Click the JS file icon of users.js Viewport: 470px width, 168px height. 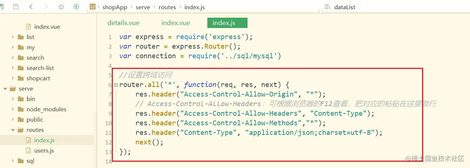pyautogui.click(x=28, y=150)
